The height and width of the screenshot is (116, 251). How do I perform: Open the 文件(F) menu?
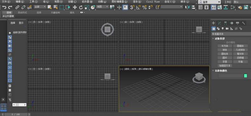pos(6,2)
